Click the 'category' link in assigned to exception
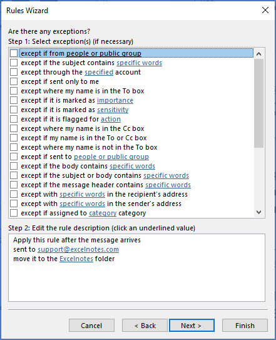Image resolution: width=276 pixels, height=340 pixels. tap(103, 213)
